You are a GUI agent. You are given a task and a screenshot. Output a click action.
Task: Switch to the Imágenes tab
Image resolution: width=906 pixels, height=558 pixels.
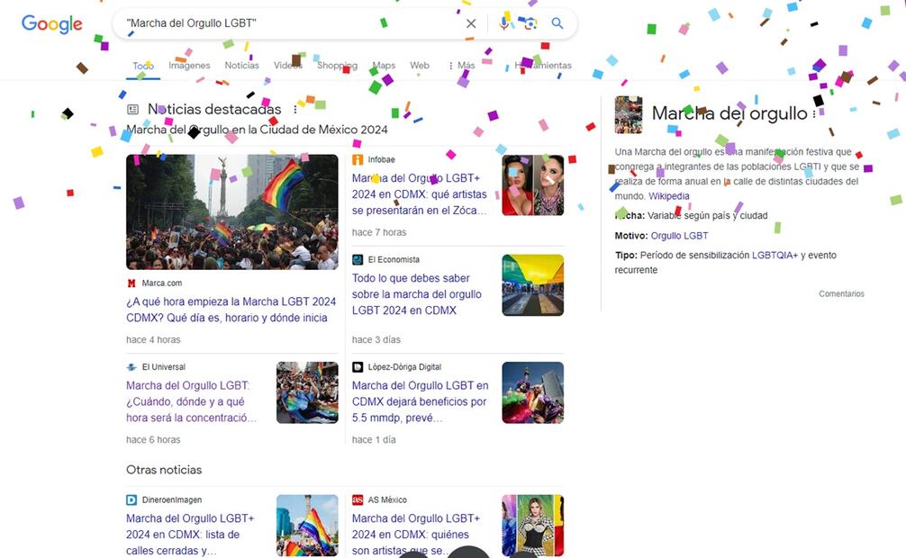pos(189,66)
